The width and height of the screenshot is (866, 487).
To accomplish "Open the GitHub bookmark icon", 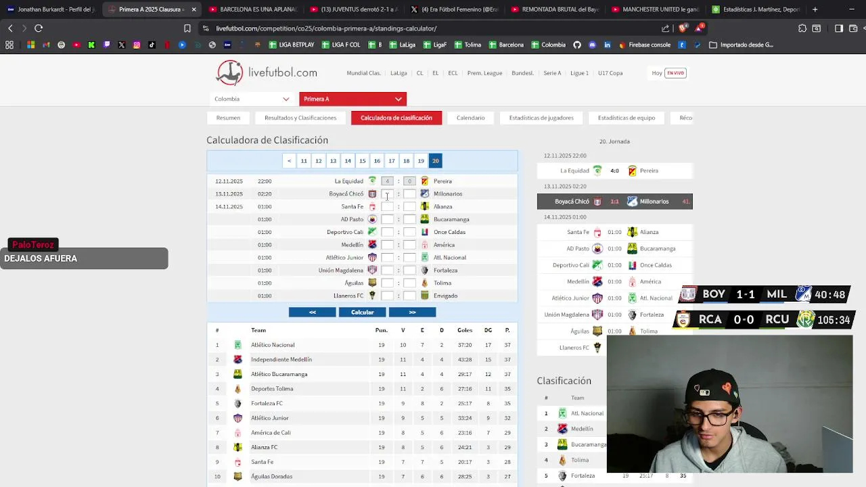I will click(577, 45).
